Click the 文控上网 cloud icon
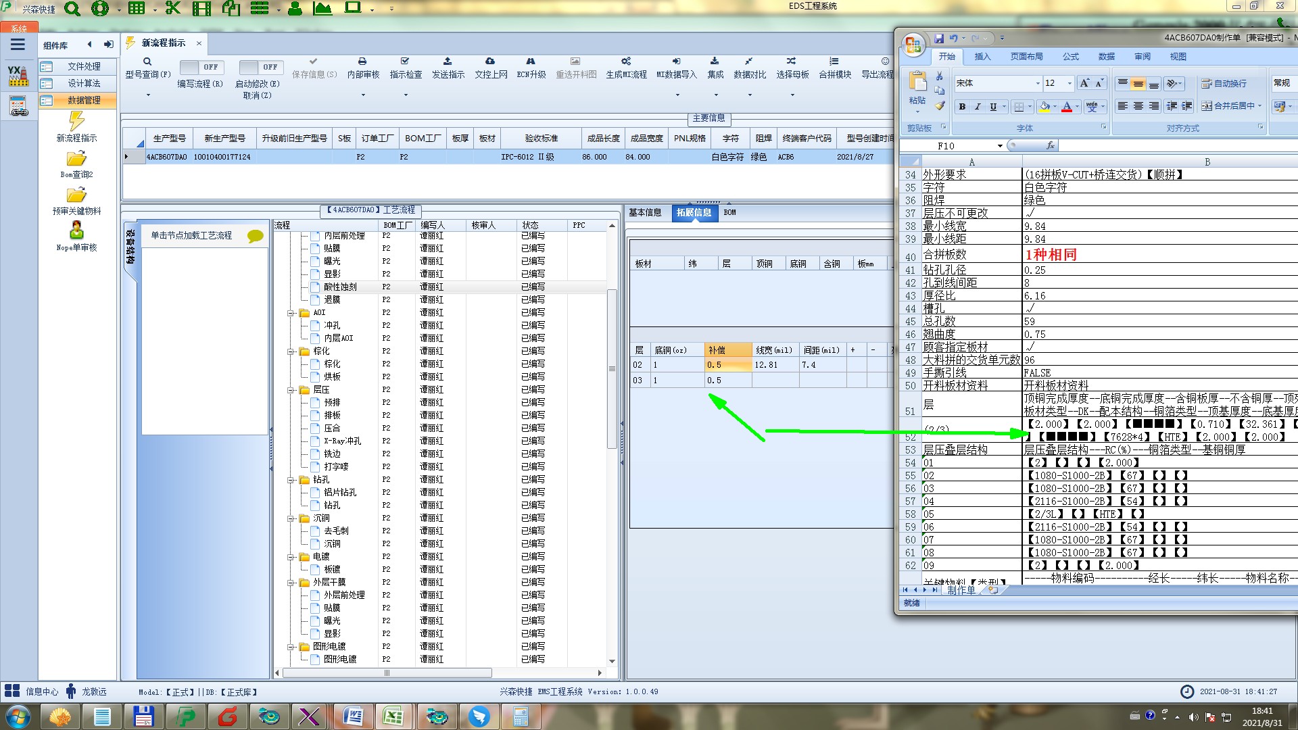1298x730 pixels. (x=490, y=62)
